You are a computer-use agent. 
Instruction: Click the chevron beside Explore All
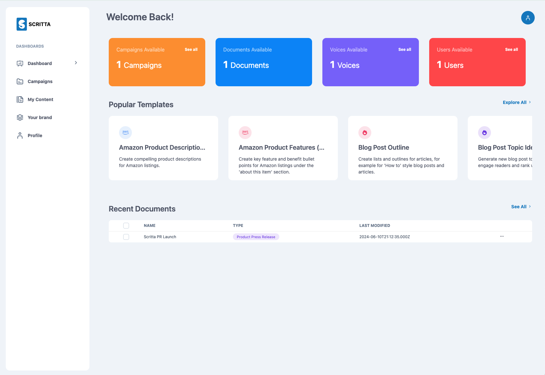click(530, 102)
